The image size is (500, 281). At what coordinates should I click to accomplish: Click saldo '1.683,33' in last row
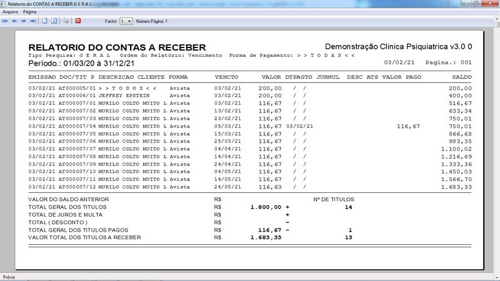pos(456,187)
